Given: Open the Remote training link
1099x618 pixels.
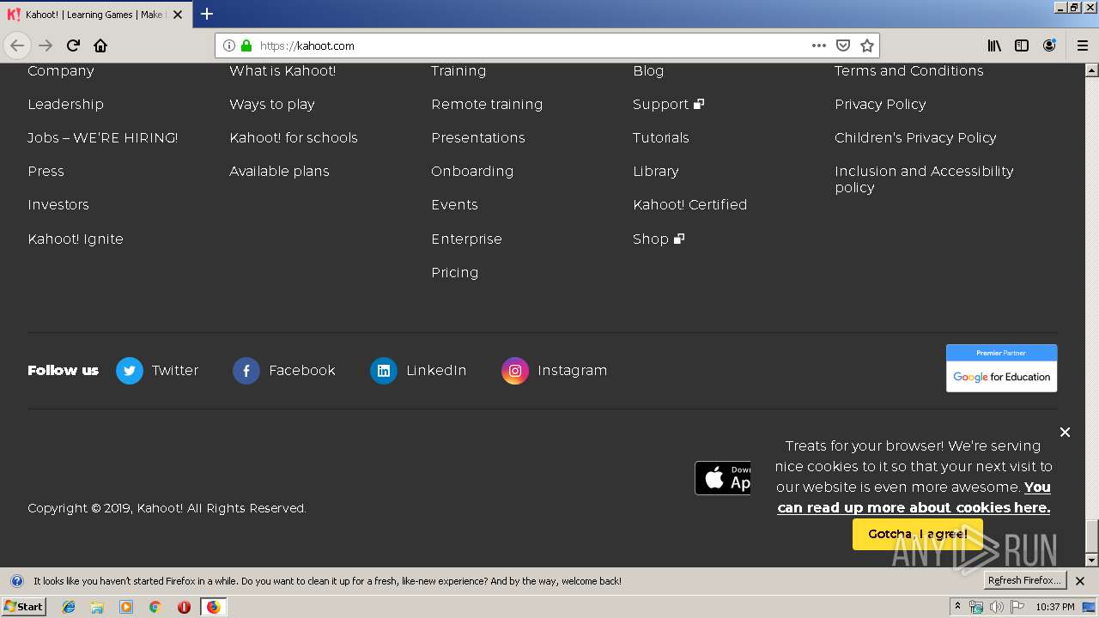Looking at the screenshot, I should pyautogui.click(x=487, y=105).
